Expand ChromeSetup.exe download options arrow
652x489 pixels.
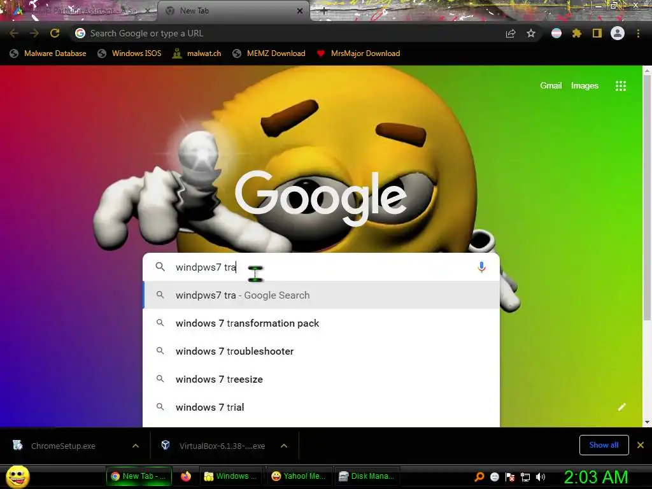(x=136, y=446)
